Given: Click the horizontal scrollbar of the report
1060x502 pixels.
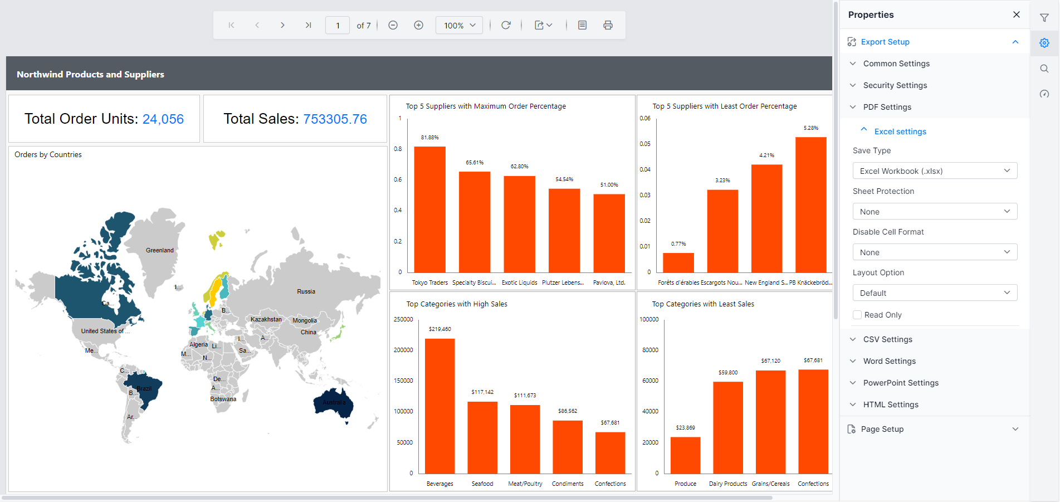Looking at the screenshot, I should [387, 498].
